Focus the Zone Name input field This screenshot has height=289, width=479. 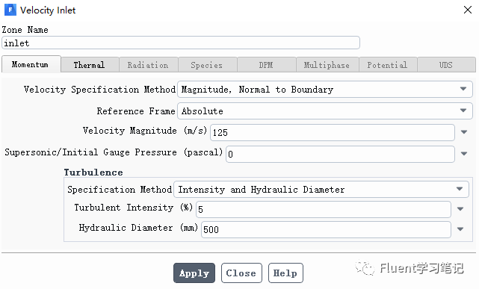(181, 43)
